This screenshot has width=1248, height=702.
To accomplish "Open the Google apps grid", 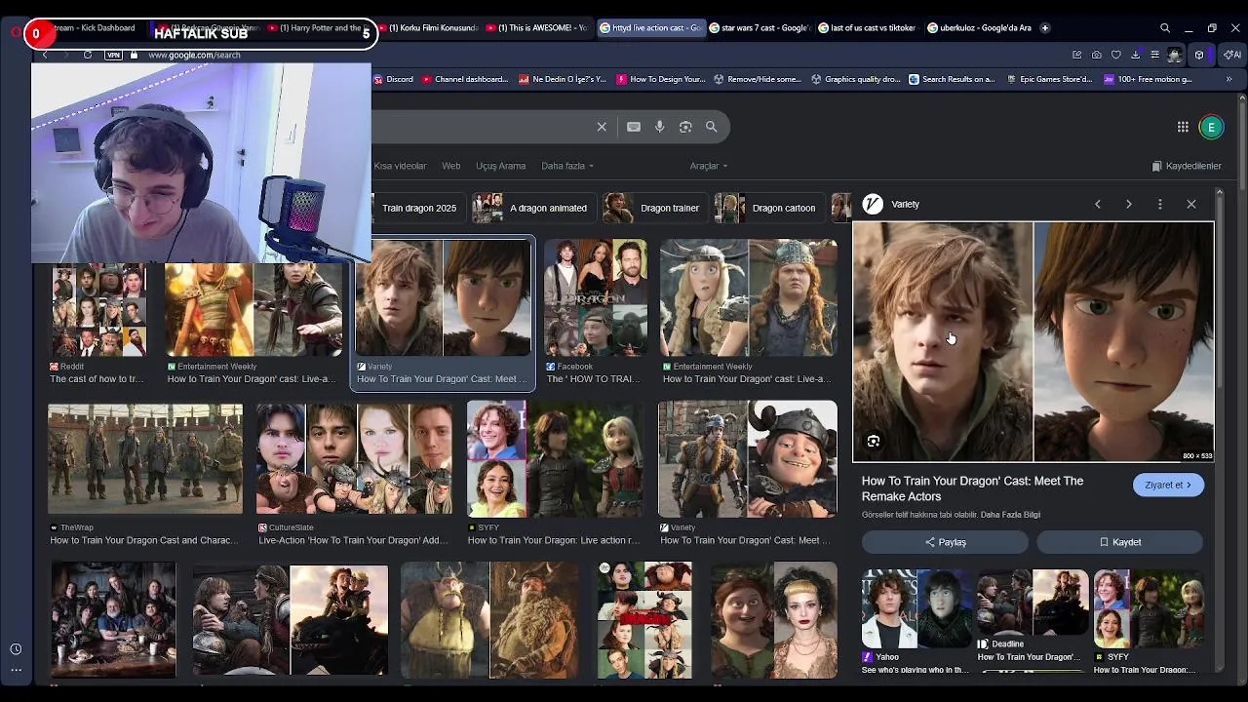I will click(1183, 127).
